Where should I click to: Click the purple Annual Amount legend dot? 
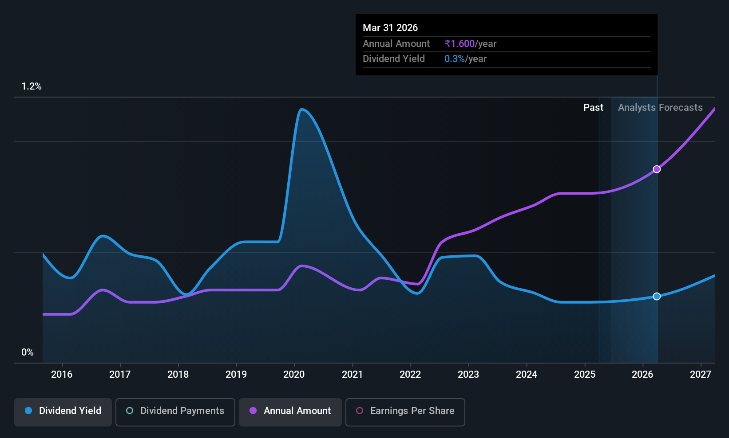(253, 411)
